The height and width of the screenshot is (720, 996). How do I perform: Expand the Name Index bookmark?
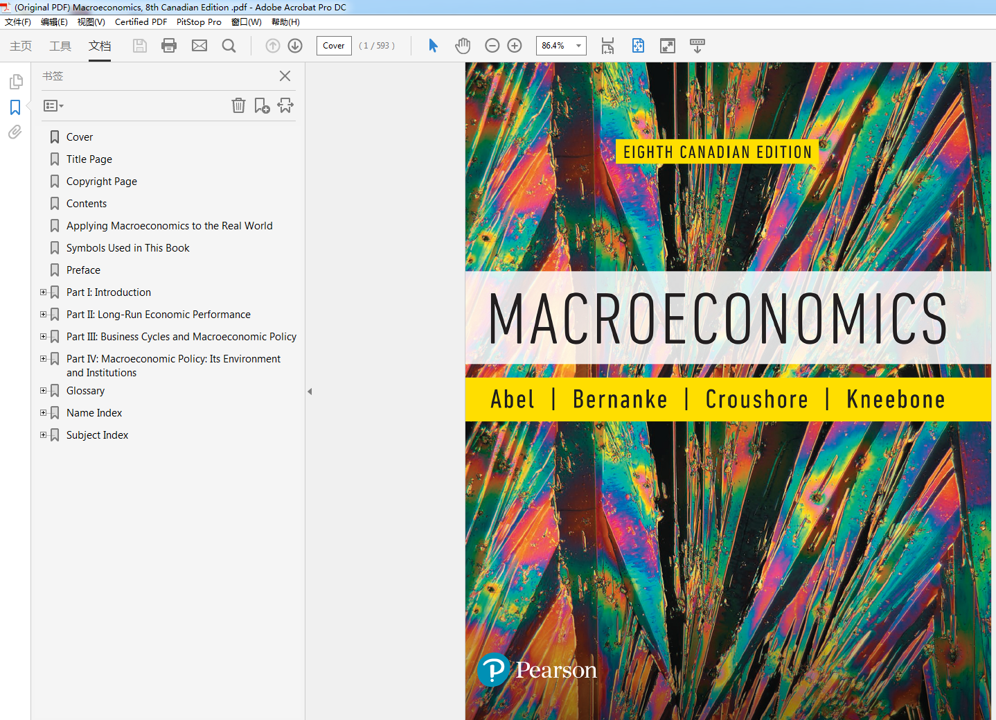tap(44, 413)
